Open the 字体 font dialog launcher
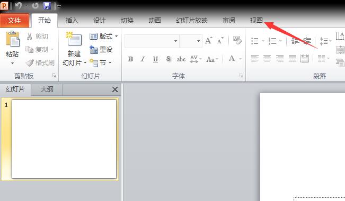345x201 pixels. coord(241,76)
